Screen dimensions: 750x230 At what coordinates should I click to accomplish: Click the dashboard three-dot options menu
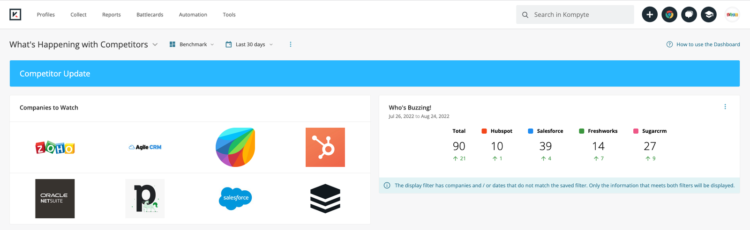(291, 44)
